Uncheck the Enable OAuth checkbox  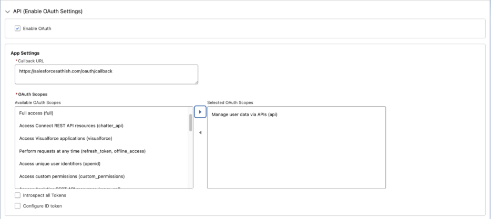tap(18, 28)
